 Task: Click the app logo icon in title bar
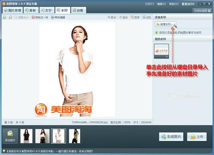[4, 4]
